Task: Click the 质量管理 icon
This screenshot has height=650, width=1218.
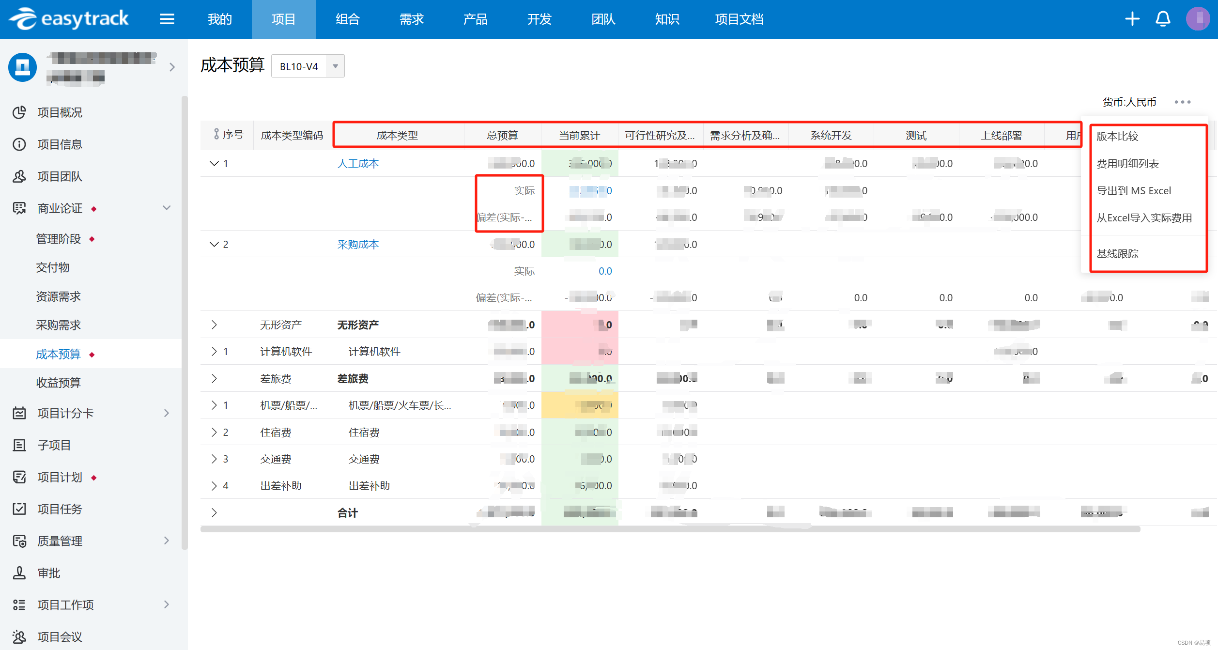Action: tap(19, 541)
